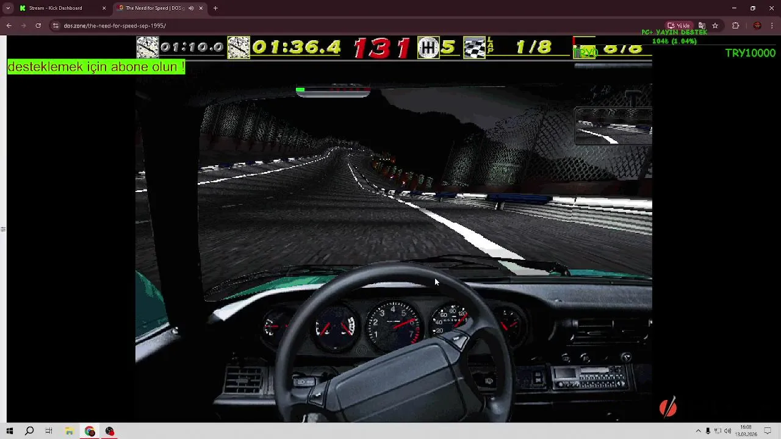Open a new browser tab
781x439 pixels.
[215, 8]
